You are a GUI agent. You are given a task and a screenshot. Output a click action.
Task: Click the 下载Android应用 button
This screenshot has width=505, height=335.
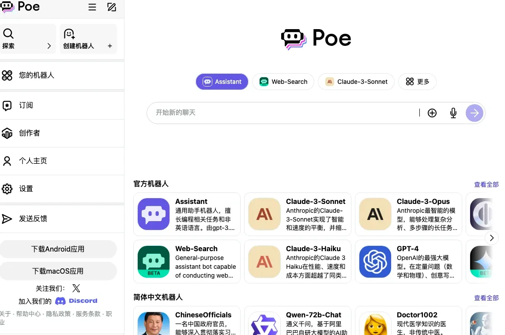point(58,249)
